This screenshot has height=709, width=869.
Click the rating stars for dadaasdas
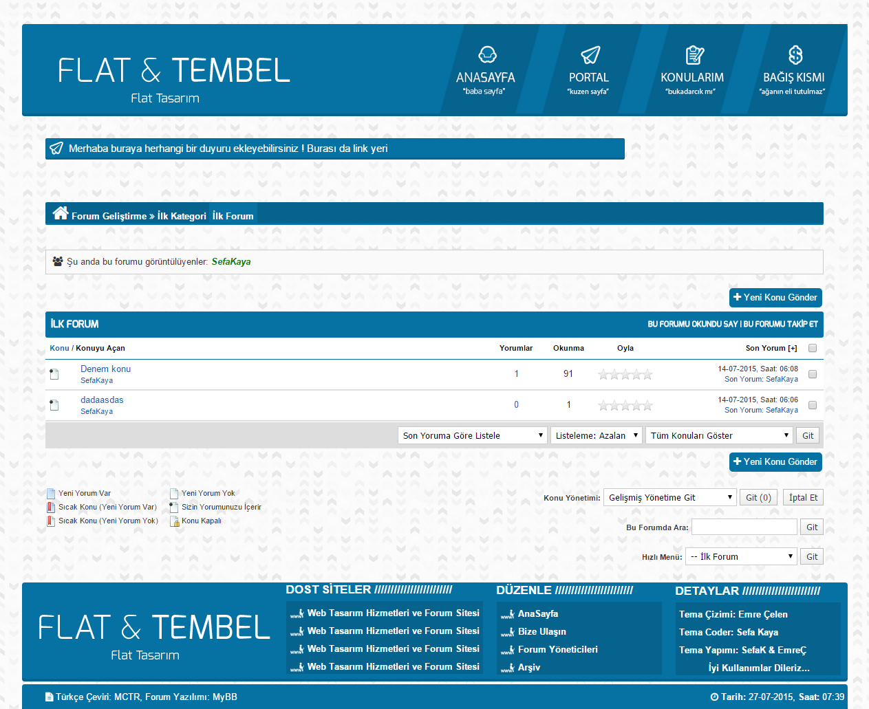[x=625, y=406]
